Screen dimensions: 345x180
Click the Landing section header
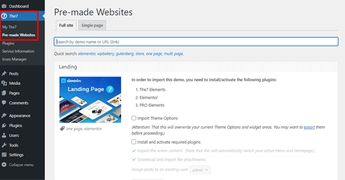click(x=68, y=66)
